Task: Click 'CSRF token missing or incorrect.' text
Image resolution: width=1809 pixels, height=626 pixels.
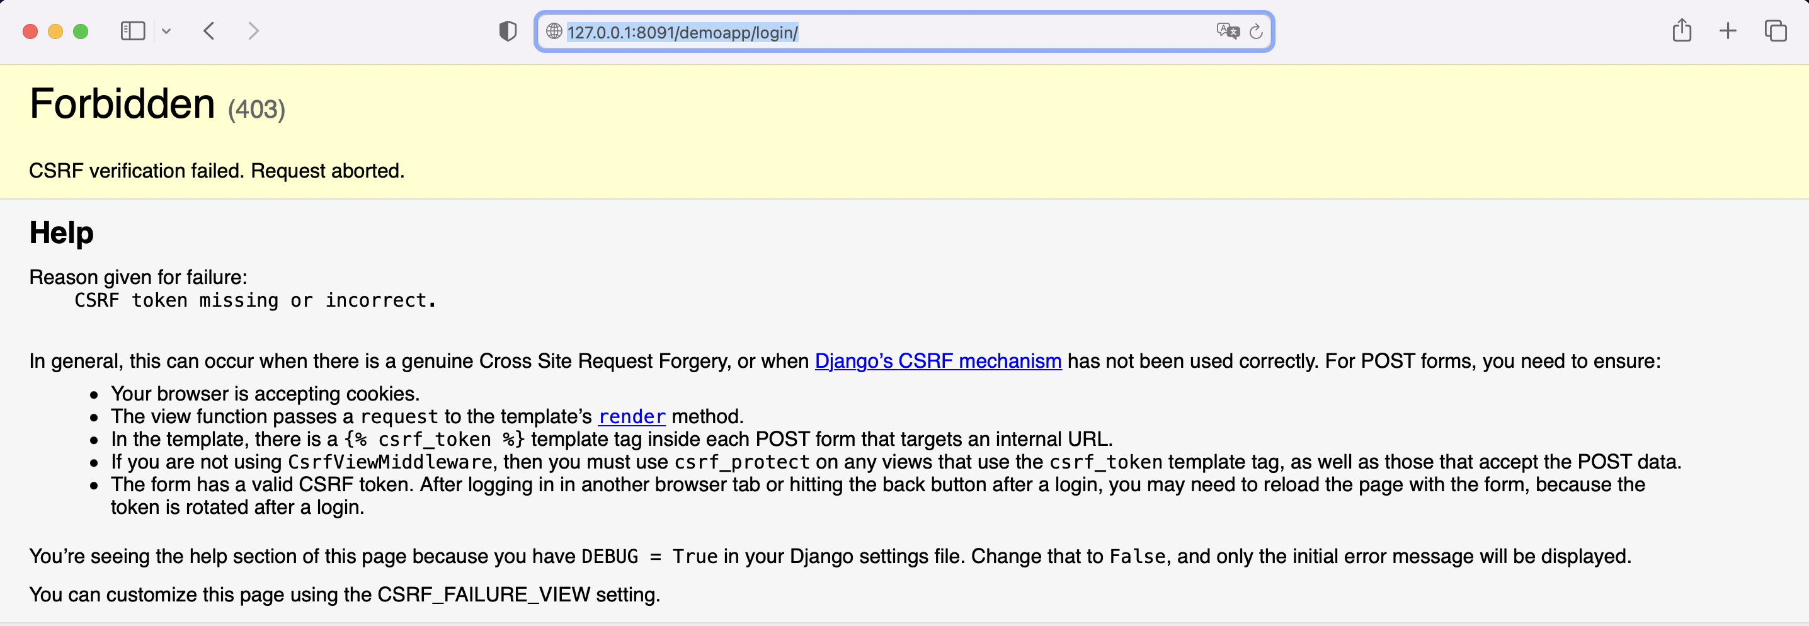Action: (x=256, y=300)
